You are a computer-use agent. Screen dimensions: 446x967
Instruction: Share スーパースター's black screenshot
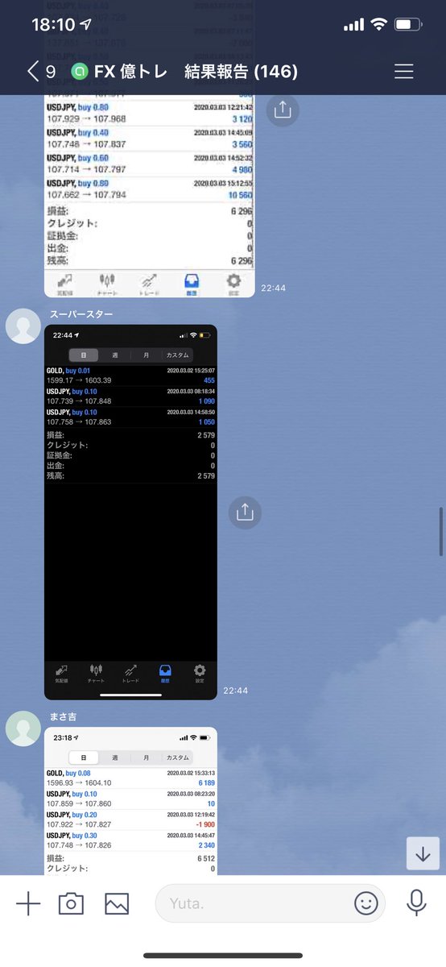click(245, 513)
